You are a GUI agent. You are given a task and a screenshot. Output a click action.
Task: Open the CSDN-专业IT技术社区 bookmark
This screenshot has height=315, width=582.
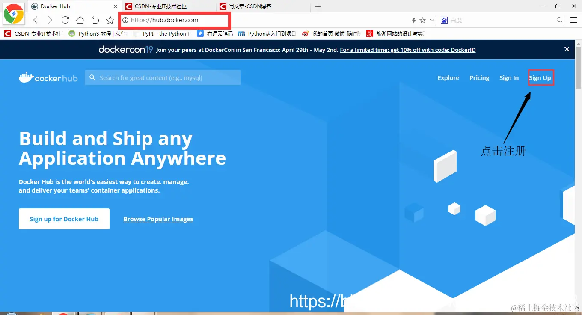pyautogui.click(x=33, y=33)
